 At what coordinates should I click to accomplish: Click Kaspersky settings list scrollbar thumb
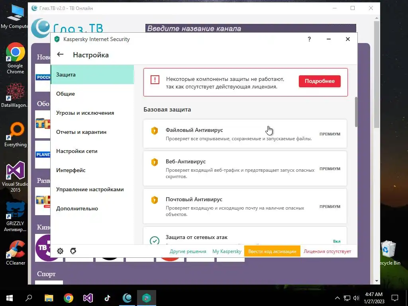pyautogui.click(x=356, y=112)
